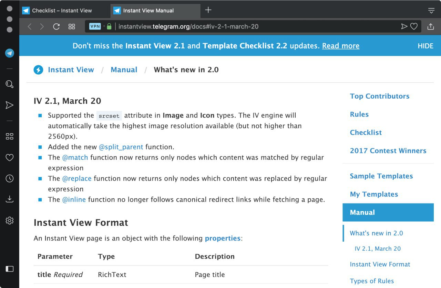Screen dimensions: 441x288
Task: Switch to the Checklist – Instant View tab
Action: pyautogui.click(x=62, y=11)
